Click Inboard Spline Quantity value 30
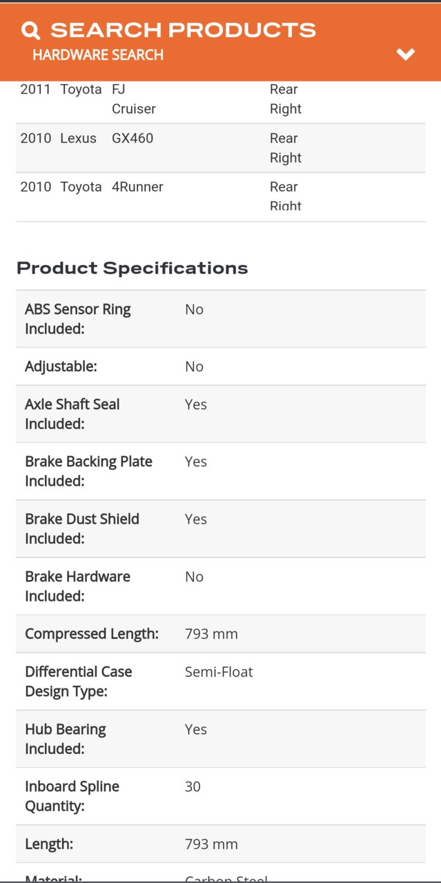The image size is (441, 883). 193,786
